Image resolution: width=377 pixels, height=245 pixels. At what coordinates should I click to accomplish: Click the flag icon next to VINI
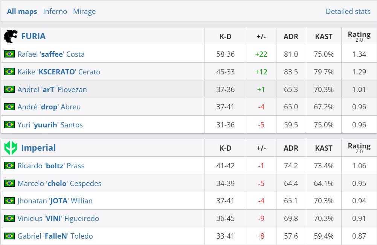[9, 218]
